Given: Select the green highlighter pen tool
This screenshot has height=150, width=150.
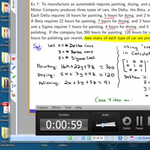Looking at the screenshot, I should coord(13,77).
